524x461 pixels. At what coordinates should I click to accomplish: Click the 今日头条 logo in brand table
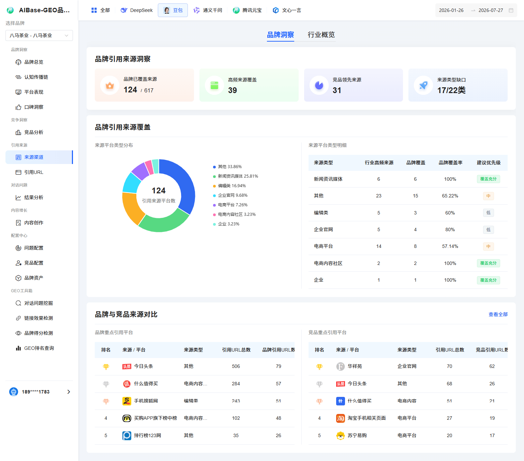[127, 367]
